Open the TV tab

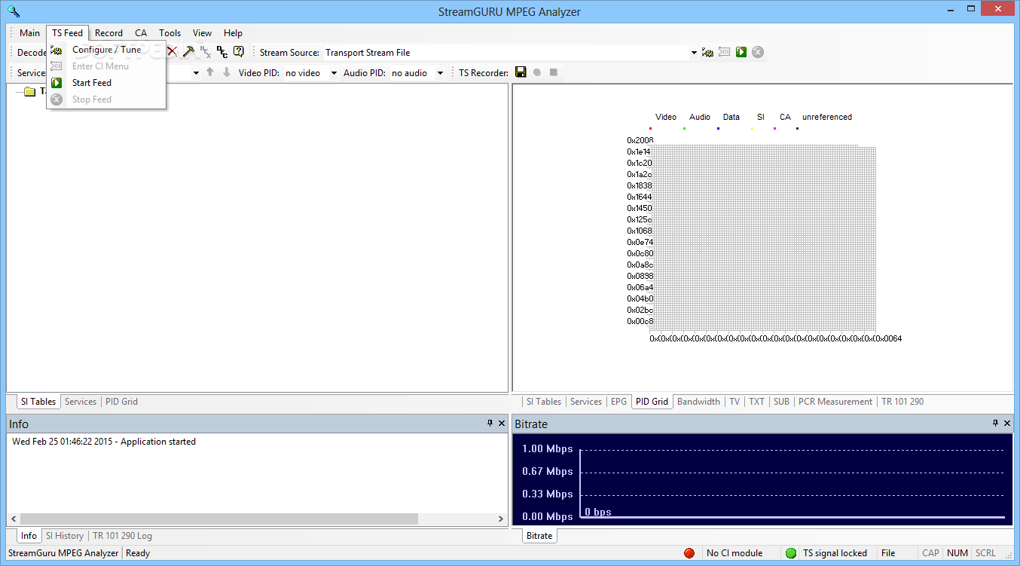click(734, 402)
